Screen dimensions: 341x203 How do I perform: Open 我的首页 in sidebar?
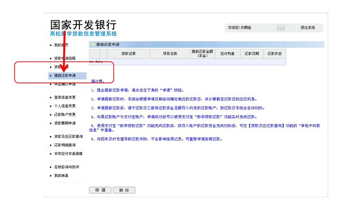pyautogui.click(x=61, y=45)
